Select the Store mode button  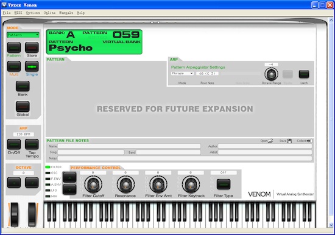tap(32, 47)
